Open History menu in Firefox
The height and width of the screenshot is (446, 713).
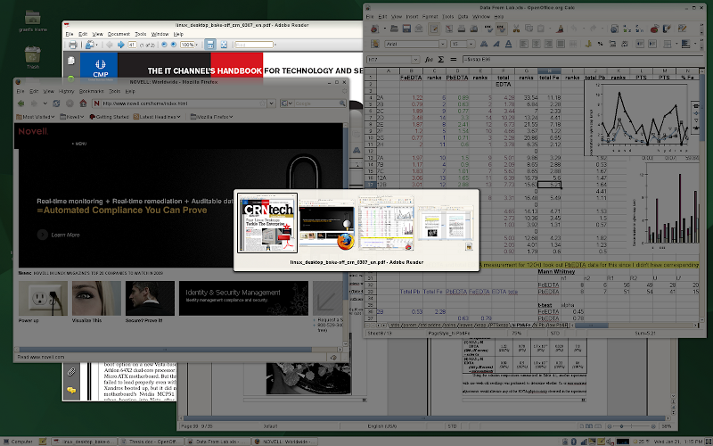pyautogui.click(x=66, y=92)
